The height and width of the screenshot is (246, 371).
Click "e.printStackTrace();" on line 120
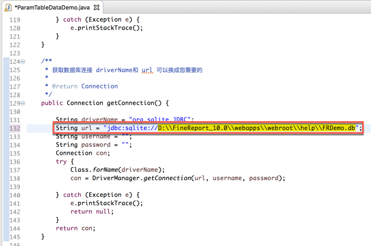coord(106,28)
